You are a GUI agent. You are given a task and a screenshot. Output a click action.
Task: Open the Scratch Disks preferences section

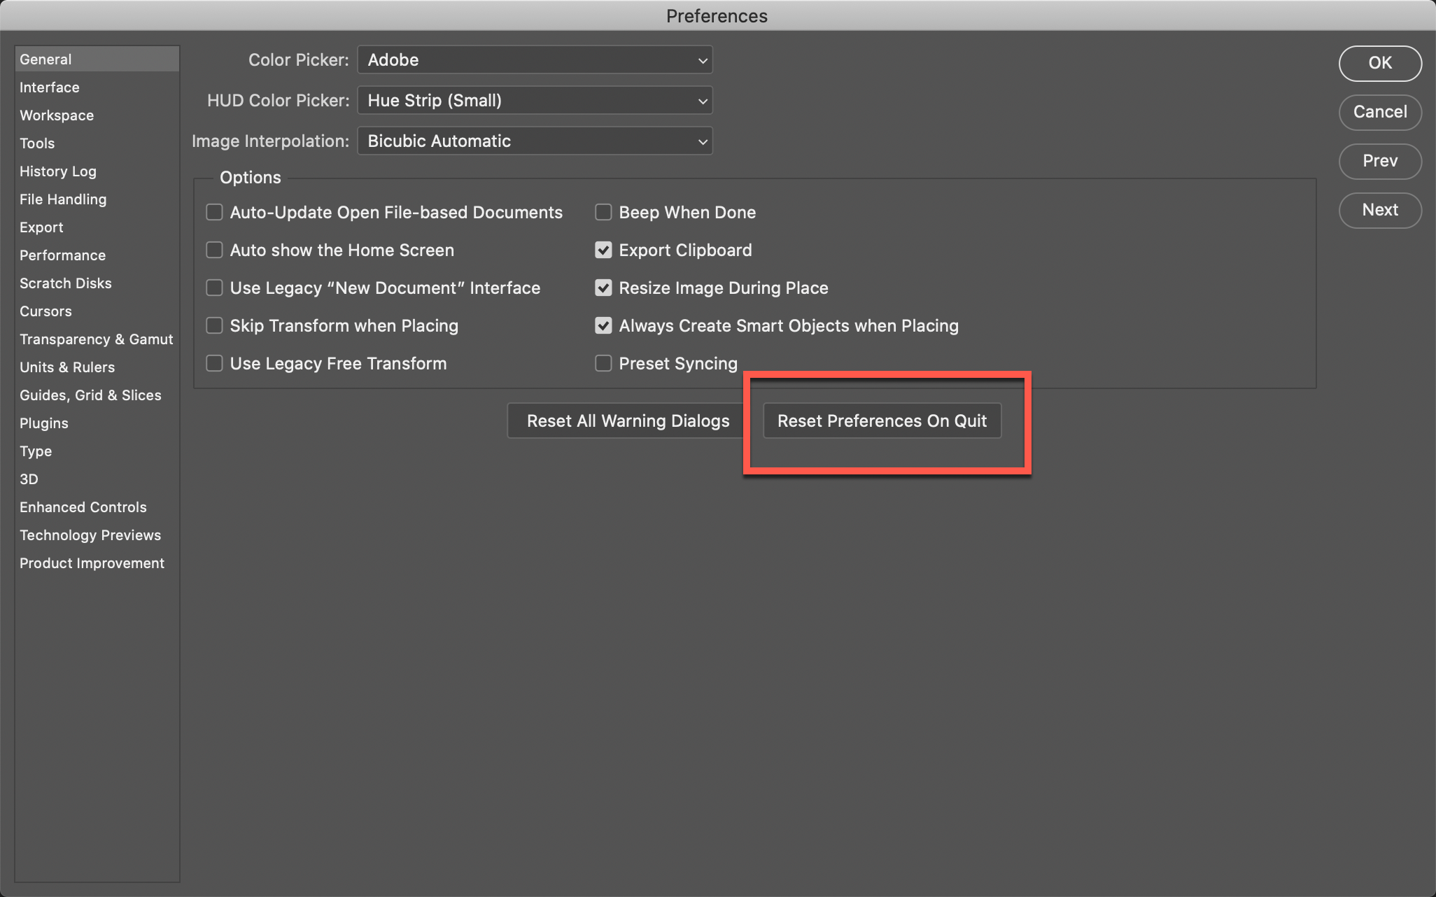(x=65, y=283)
